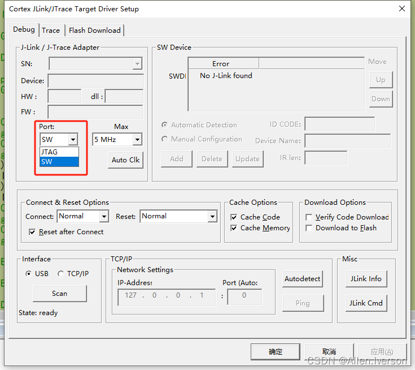Expand the Port dropdown arrow
The height and width of the screenshot is (370, 415).
coord(73,139)
